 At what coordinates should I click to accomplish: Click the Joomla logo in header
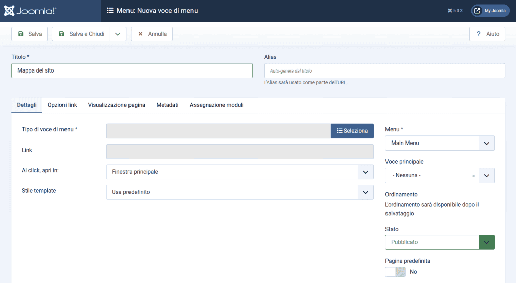(30, 11)
